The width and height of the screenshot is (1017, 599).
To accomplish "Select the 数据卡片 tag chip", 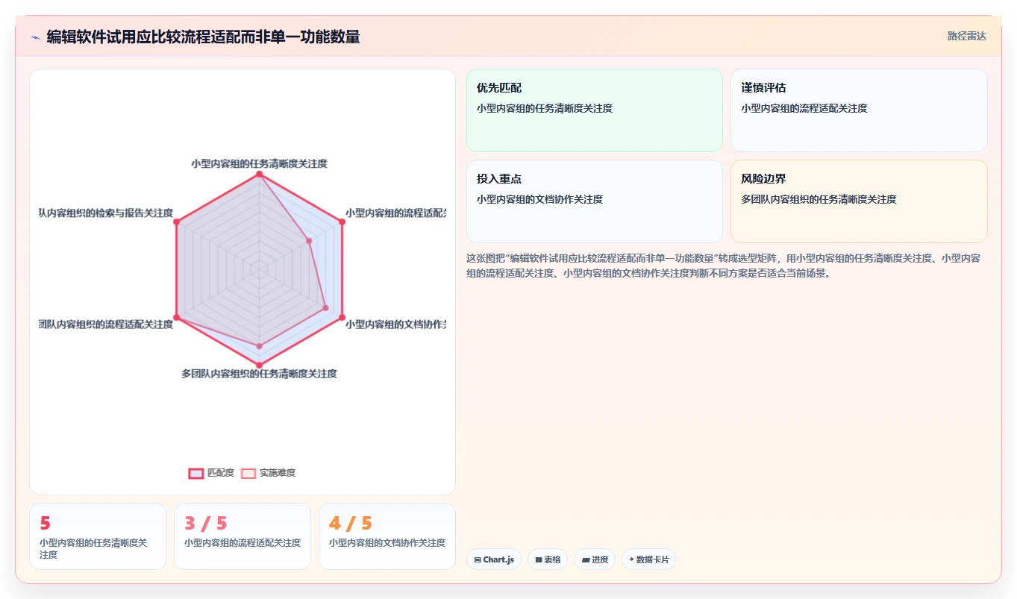I will tap(649, 559).
